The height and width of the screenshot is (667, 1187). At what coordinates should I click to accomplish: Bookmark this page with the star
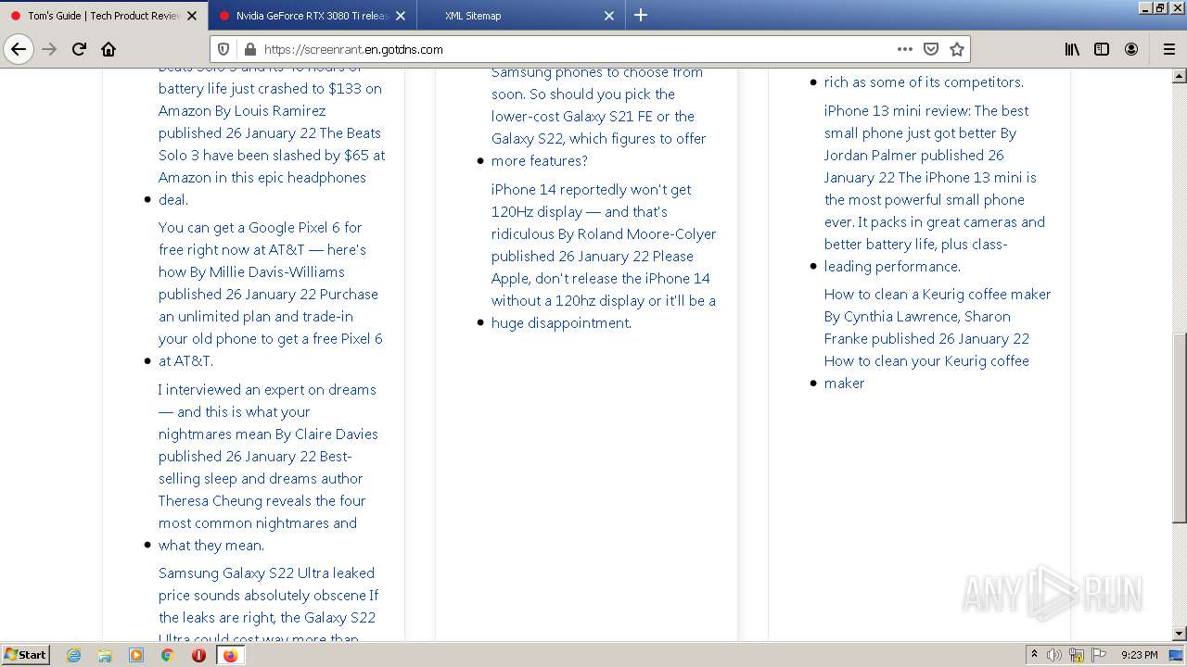957,49
